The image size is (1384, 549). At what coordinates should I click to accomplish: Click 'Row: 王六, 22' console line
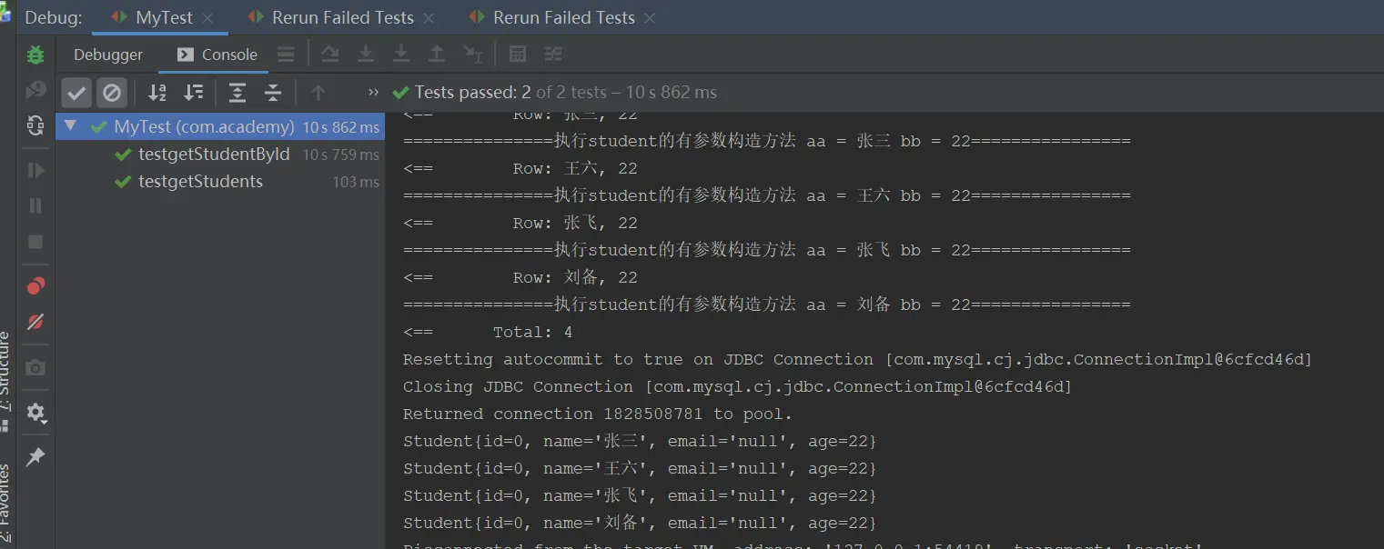[x=520, y=168]
